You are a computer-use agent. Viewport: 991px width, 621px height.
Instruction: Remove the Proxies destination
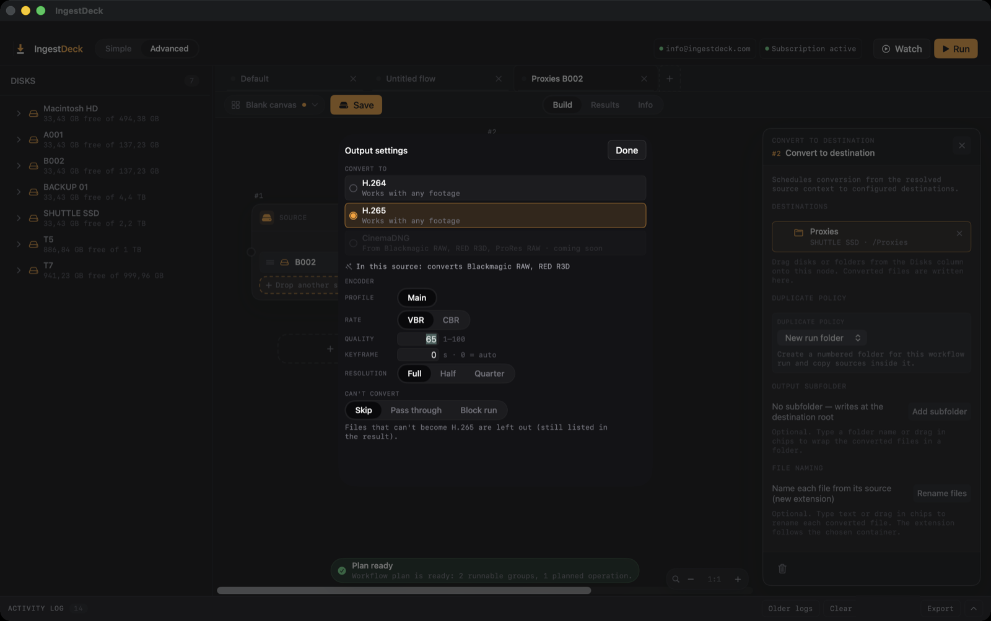[959, 233]
